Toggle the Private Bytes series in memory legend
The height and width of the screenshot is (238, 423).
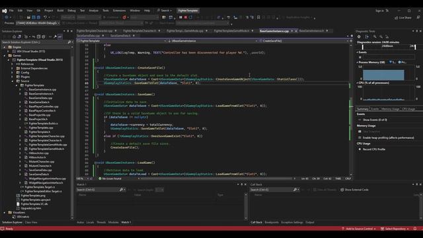pyautogui.click(x=403, y=62)
